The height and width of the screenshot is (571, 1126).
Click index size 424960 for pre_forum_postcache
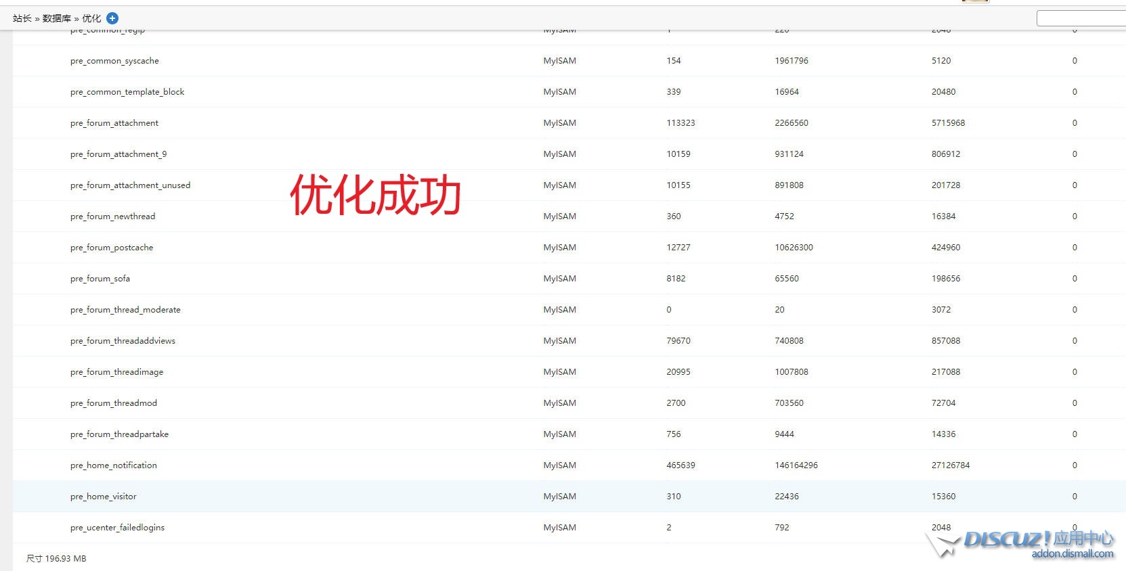946,248
